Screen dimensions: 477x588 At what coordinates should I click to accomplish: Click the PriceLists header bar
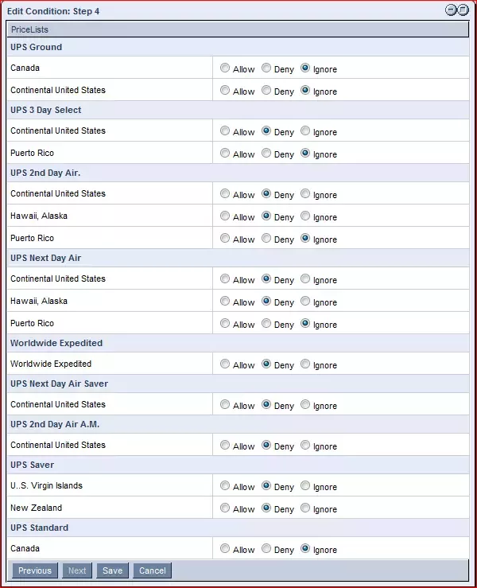click(238, 29)
